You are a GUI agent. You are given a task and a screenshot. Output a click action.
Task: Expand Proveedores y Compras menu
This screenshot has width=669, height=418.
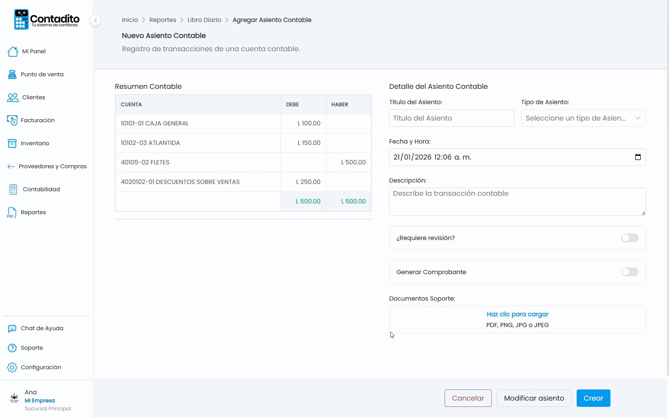(x=47, y=166)
